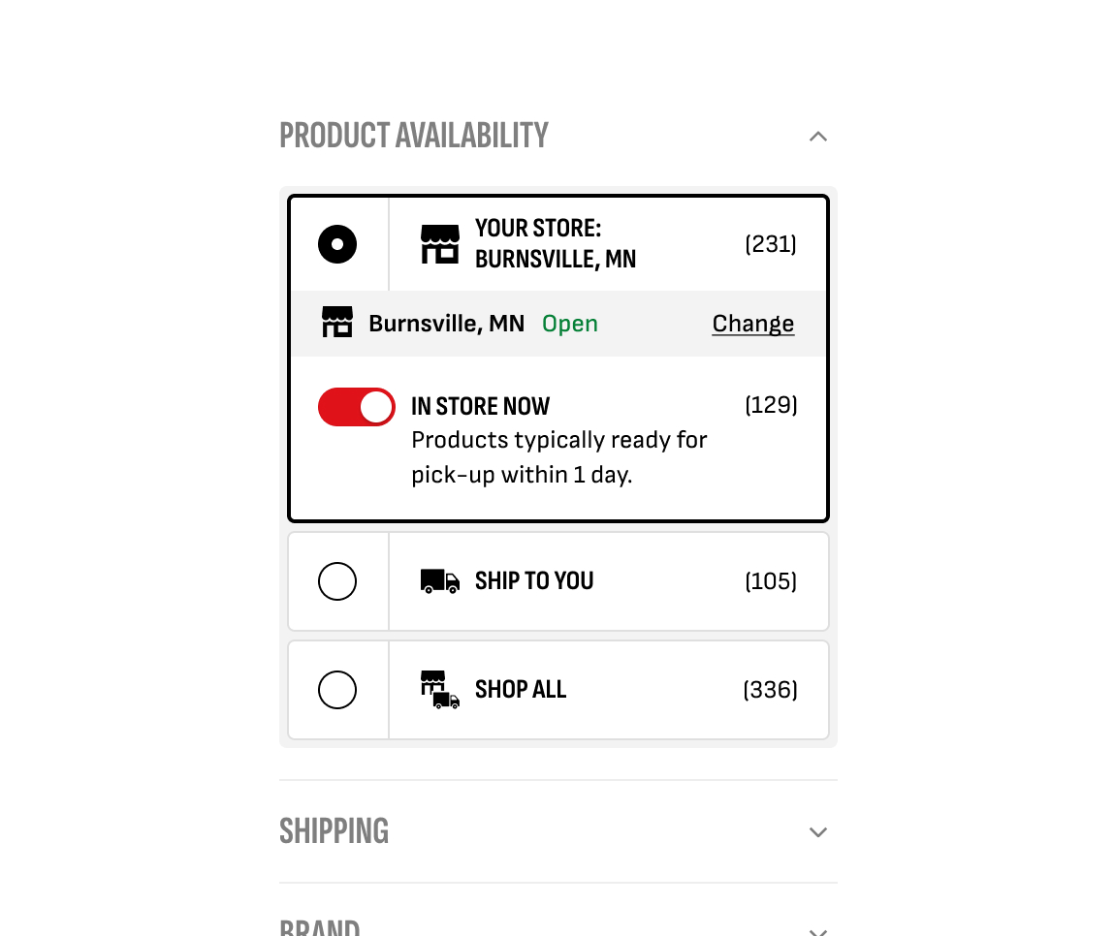Click the Product Availability heading
Viewport: 1115px width, 936px height.
[x=413, y=136]
